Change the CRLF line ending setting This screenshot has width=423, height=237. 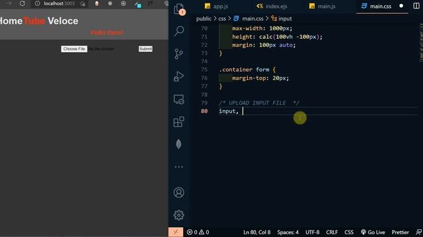point(332,232)
